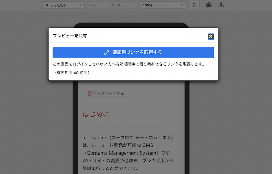Click the description text about sharing link
The image size is (272, 174).
pyautogui.click(x=129, y=64)
